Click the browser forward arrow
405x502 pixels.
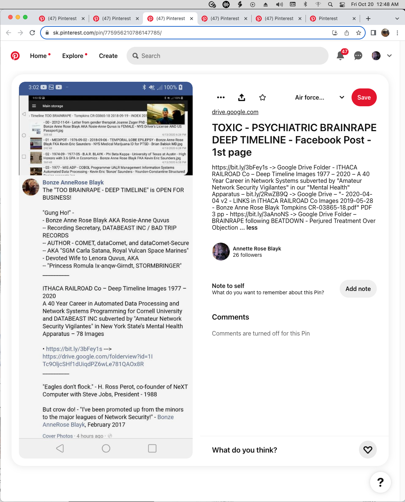[x=20, y=33]
